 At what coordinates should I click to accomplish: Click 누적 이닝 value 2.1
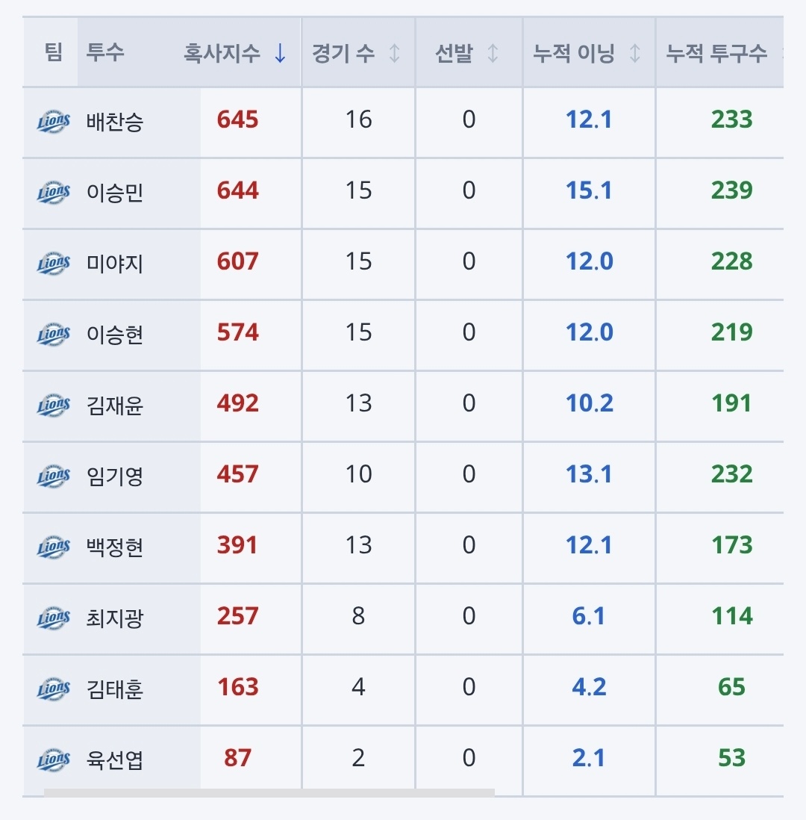589,758
